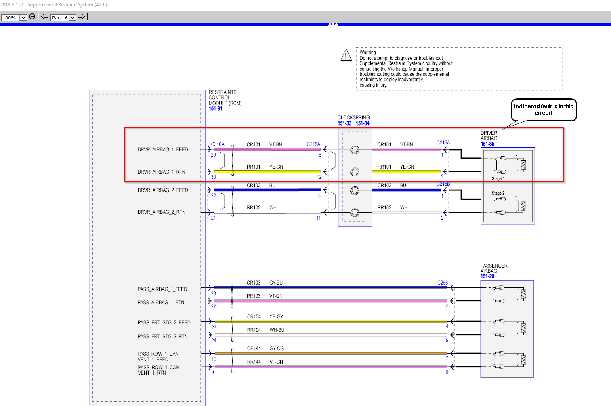Click connector label C218A
This screenshot has height=406, width=611.
[x=313, y=144]
